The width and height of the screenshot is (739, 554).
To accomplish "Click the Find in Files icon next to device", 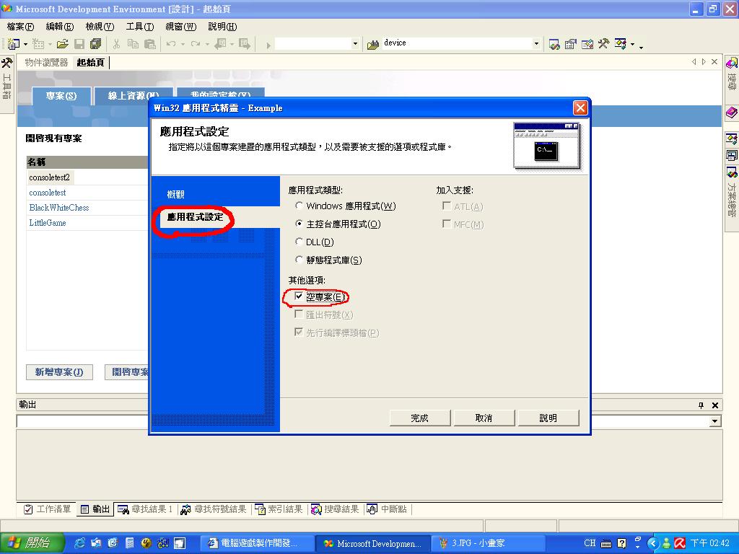I will pyautogui.click(x=373, y=44).
